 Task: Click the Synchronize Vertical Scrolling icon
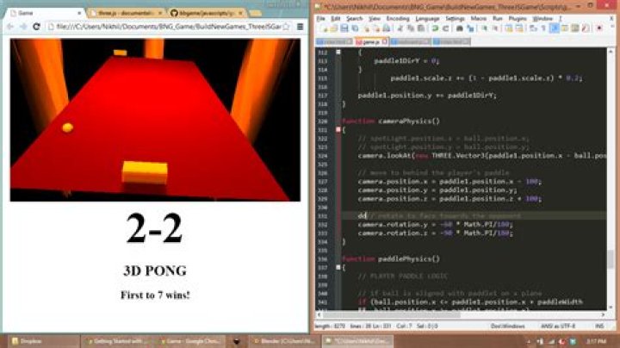[509, 28]
